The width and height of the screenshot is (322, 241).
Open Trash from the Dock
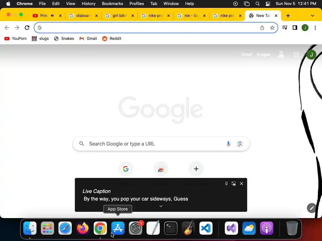[x=292, y=228]
